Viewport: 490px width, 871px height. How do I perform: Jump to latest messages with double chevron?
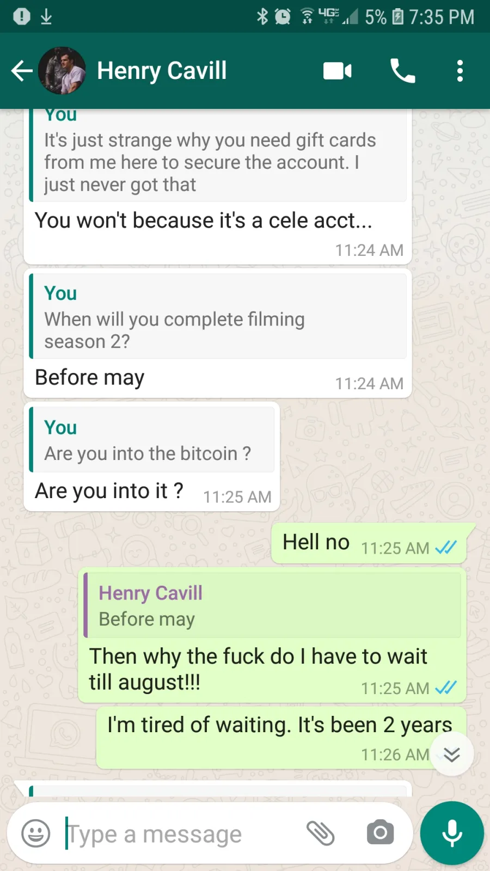point(452,754)
